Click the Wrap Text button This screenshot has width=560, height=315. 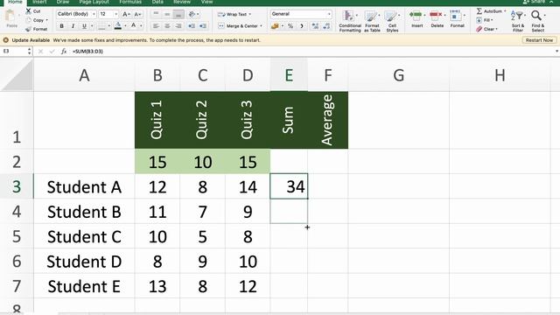pyautogui.click(x=234, y=14)
